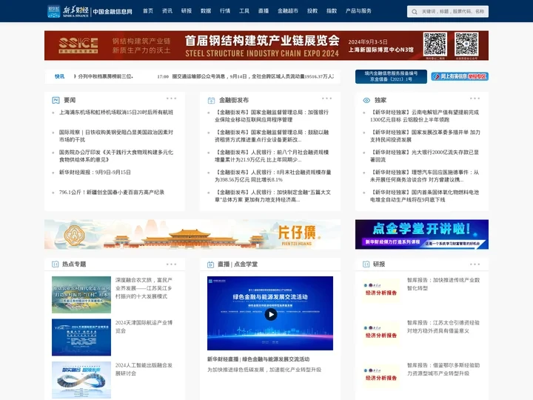
Task: Click the 网上有害信息举报专区 button
Action: click(460, 76)
